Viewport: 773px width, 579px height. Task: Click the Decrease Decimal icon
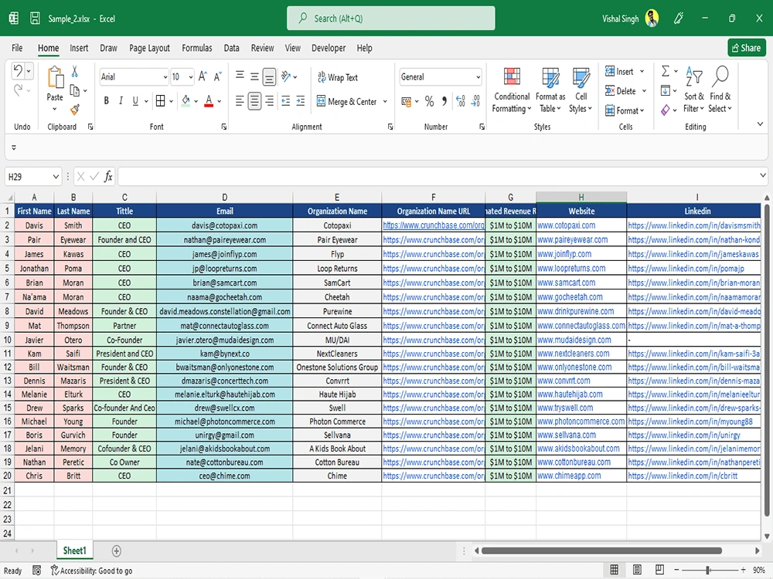[x=475, y=101]
